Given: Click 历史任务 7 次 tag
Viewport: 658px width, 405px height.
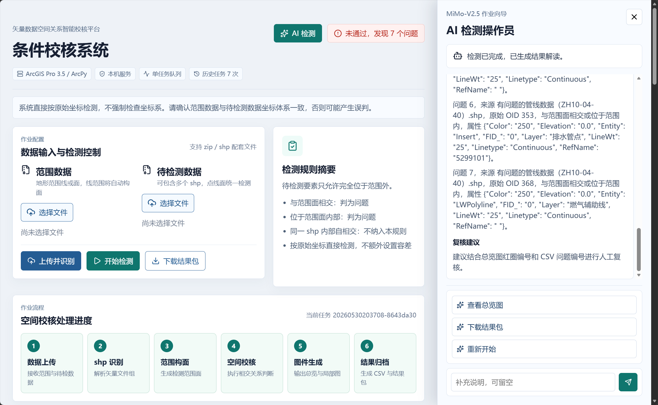Looking at the screenshot, I should (216, 74).
